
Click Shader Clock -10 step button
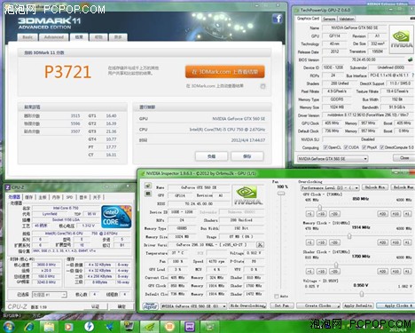point(321,271)
